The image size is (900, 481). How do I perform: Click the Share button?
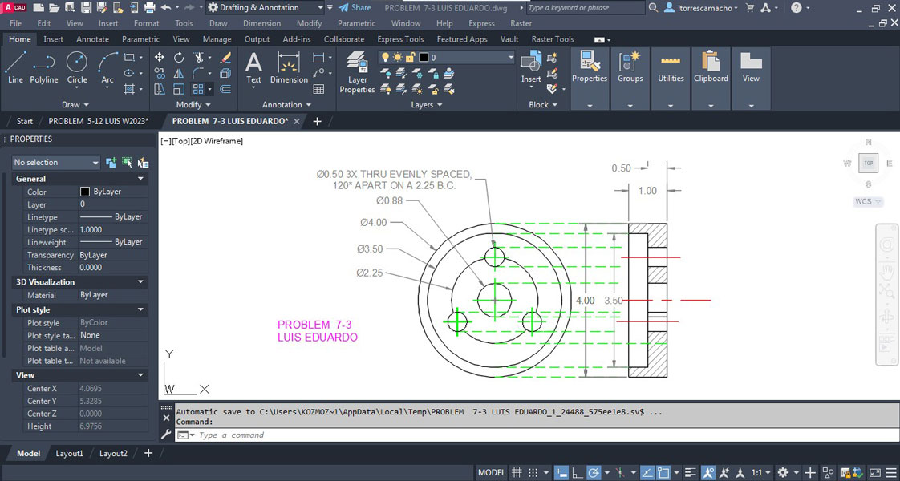354,8
